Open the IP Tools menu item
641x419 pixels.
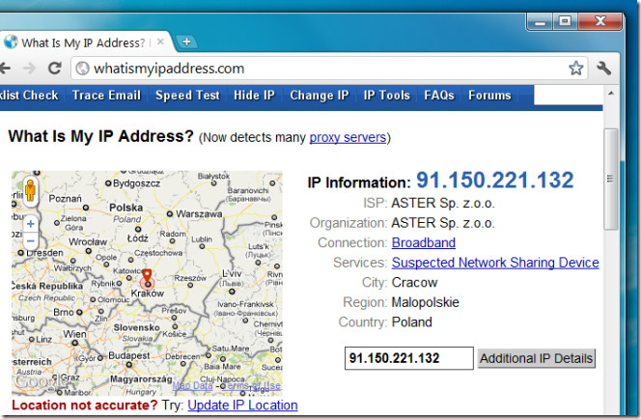pyautogui.click(x=386, y=96)
